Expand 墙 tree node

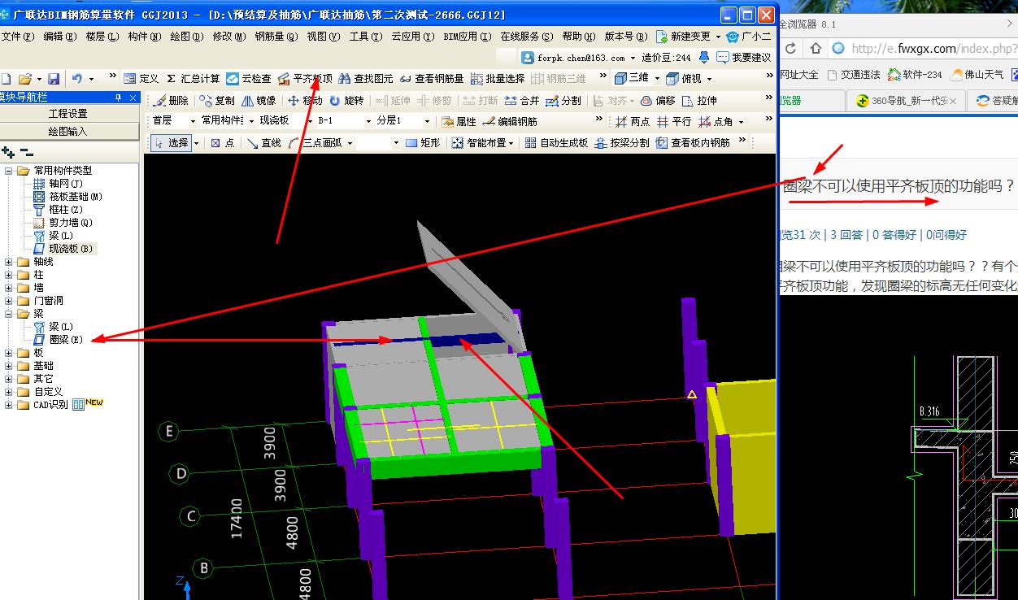[x=9, y=288]
